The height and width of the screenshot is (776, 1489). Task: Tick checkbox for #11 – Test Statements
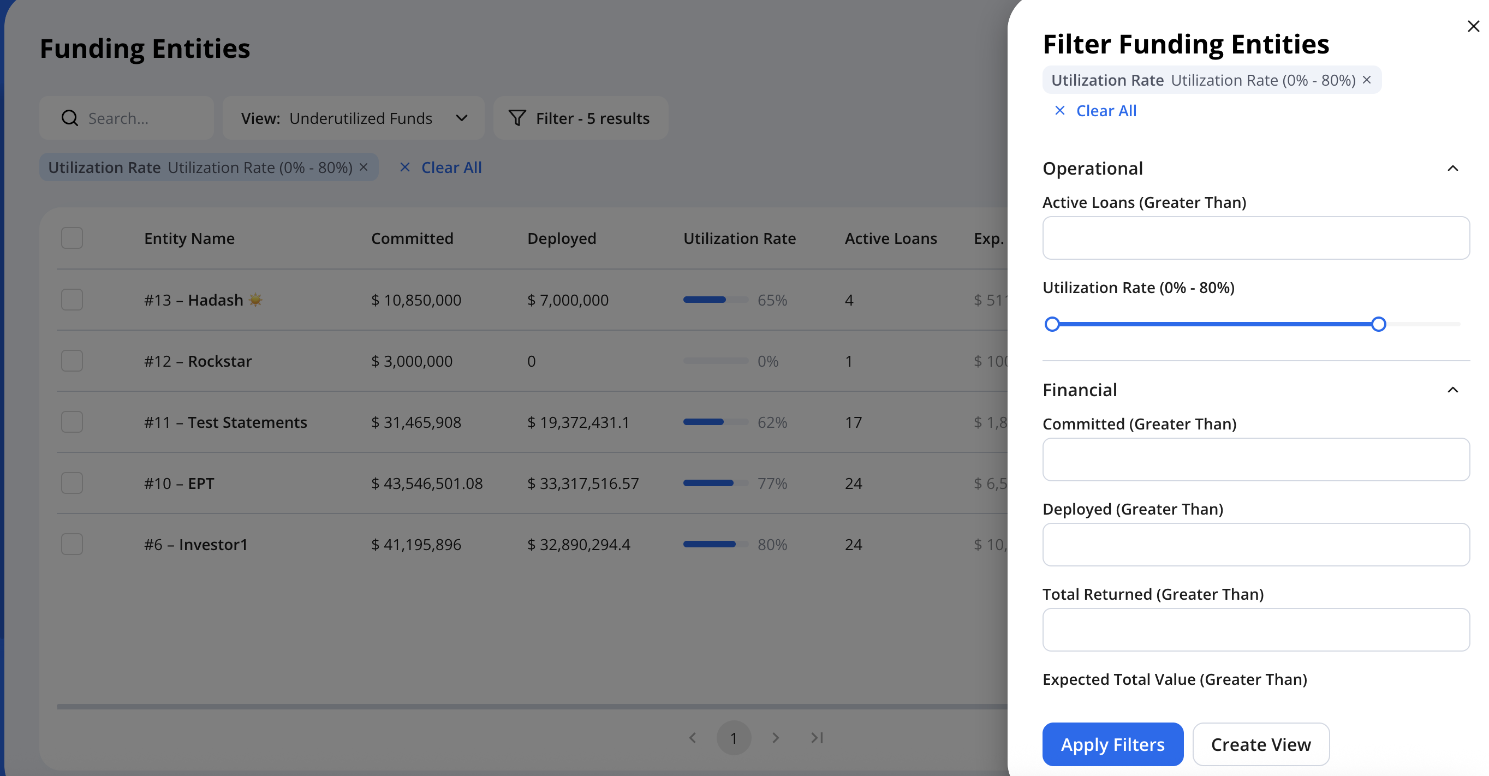pyautogui.click(x=72, y=422)
